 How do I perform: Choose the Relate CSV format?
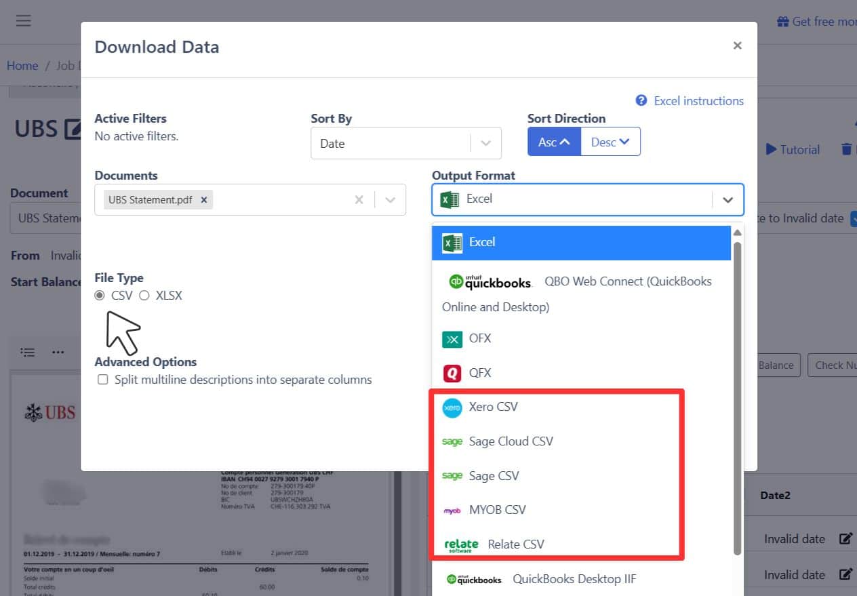[582, 544]
